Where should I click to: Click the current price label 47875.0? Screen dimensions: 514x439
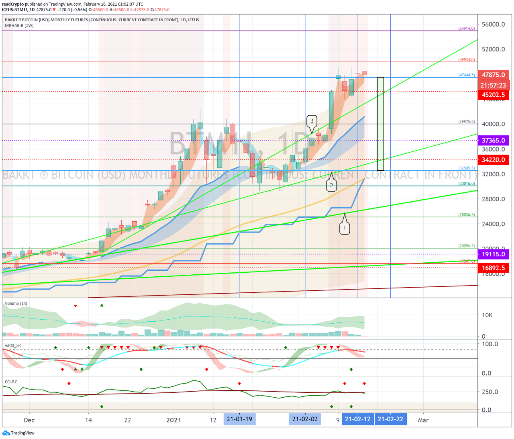(x=494, y=75)
